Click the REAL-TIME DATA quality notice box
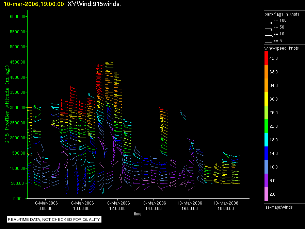The width and height of the screenshot is (305, 229). [54, 219]
